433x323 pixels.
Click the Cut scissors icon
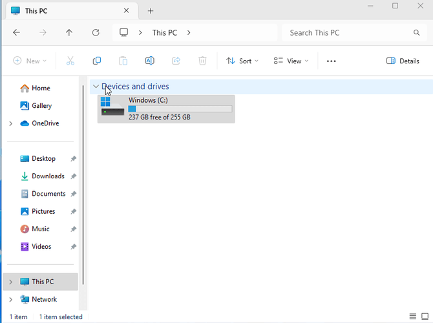(70, 61)
